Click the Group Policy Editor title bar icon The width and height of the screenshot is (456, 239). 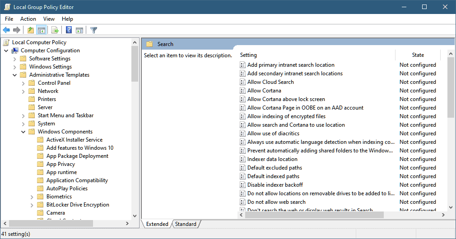(x=7, y=7)
